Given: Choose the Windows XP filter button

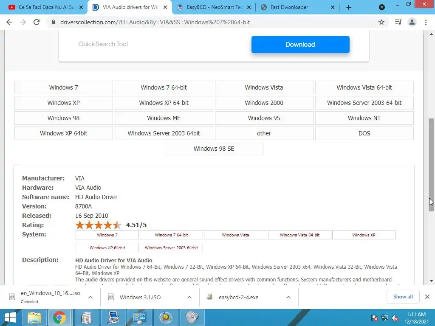Looking at the screenshot, I should [64, 103].
